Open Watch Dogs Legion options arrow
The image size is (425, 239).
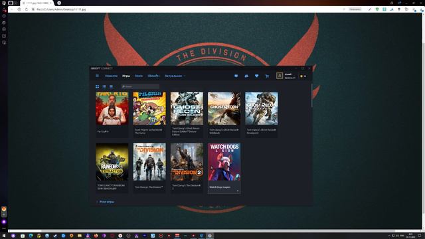pyautogui.click(x=238, y=191)
